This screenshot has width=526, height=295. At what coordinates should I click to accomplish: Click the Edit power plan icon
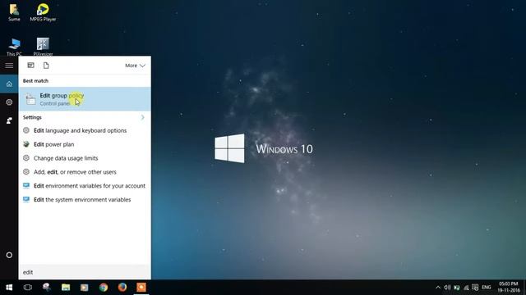coord(26,144)
